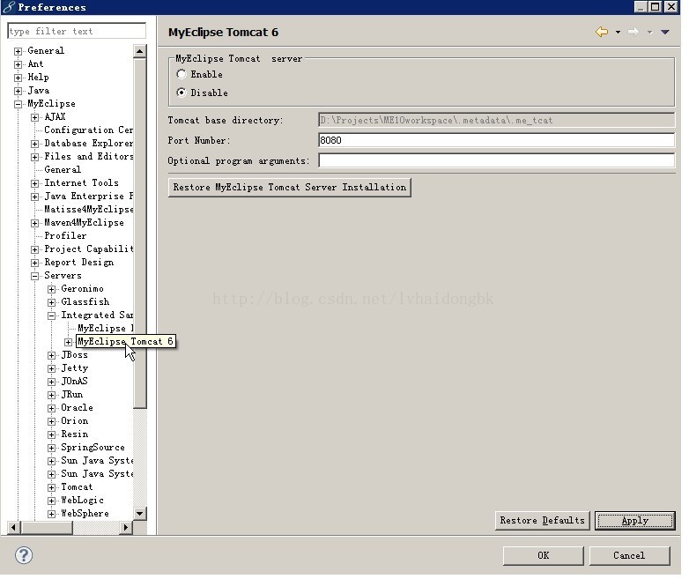Expand the AJAX tree node
This screenshot has height=579, width=689.
pos(34,117)
